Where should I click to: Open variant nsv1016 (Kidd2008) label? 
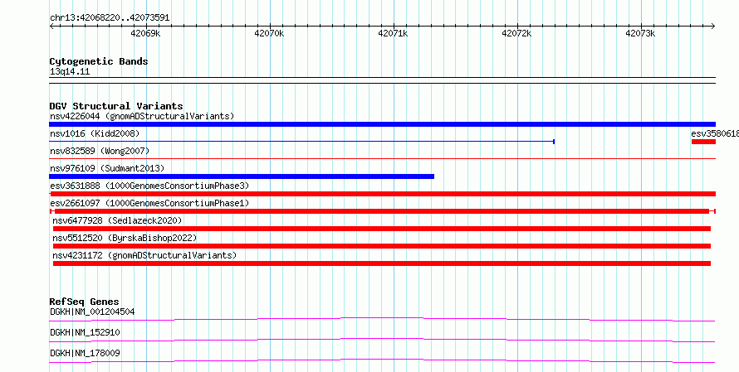click(95, 134)
